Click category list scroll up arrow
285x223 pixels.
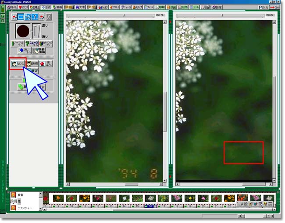40,194
